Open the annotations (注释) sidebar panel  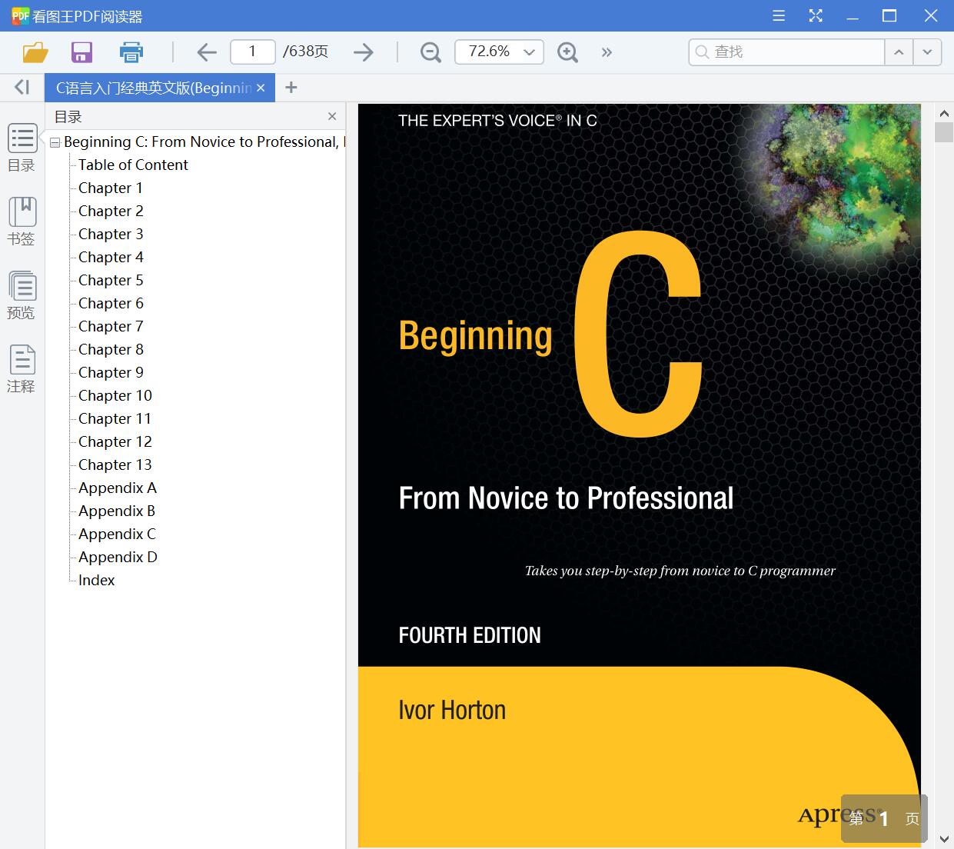[x=22, y=369]
